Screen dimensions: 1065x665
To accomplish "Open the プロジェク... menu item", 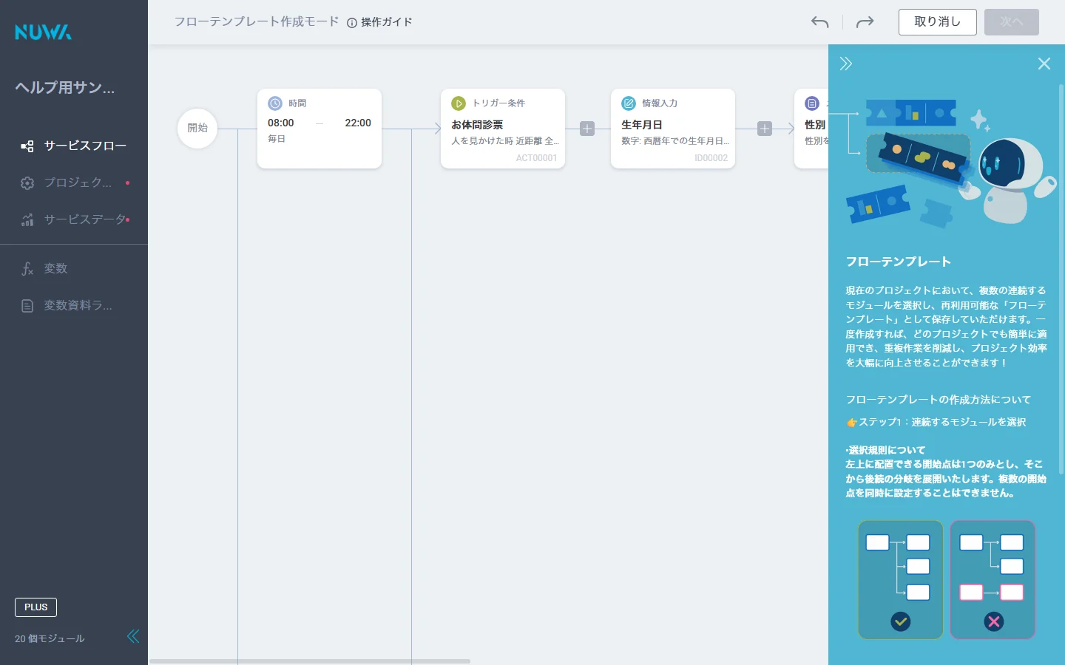I will pyautogui.click(x=74, y=183).
